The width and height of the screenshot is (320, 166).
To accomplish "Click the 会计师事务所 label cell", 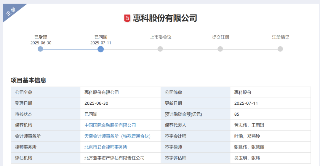I will coord(46,136).
